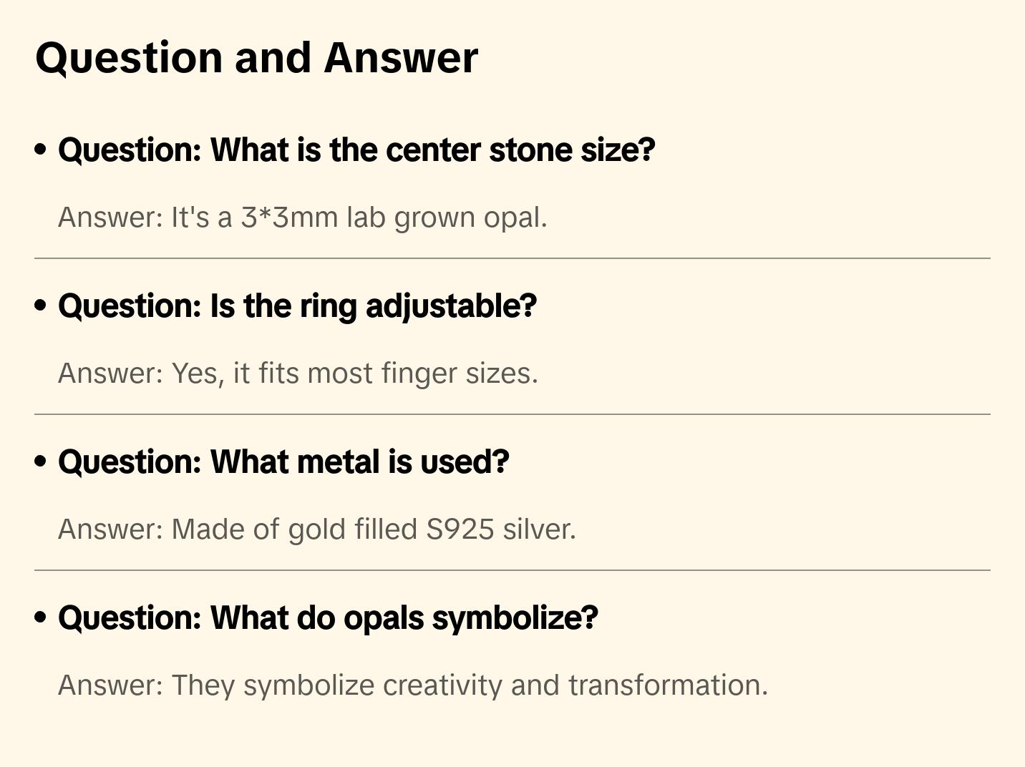Click the fits most finger sizes answer

click(298, 373)
